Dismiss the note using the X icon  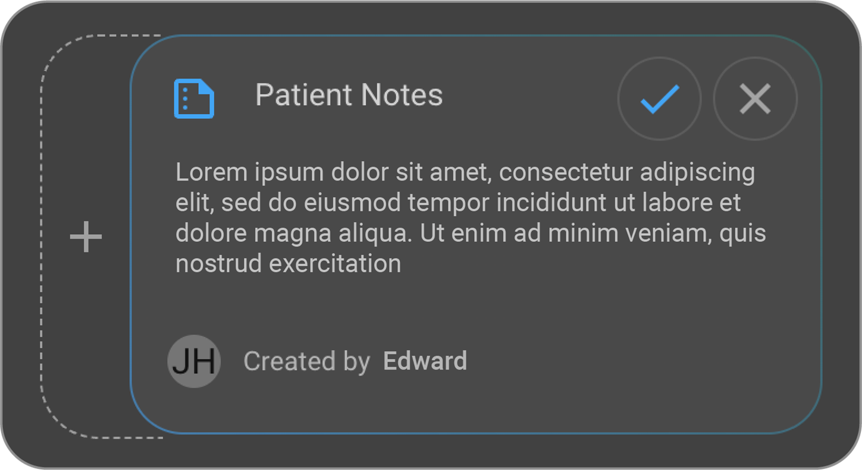[x=755, y=99]
